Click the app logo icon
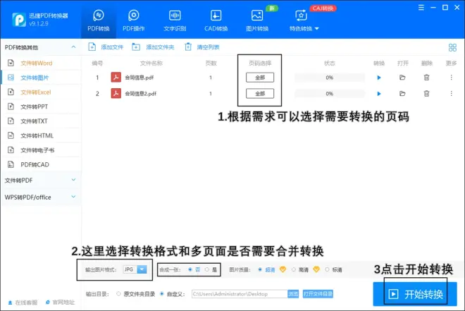 click(x=19, y=20)
